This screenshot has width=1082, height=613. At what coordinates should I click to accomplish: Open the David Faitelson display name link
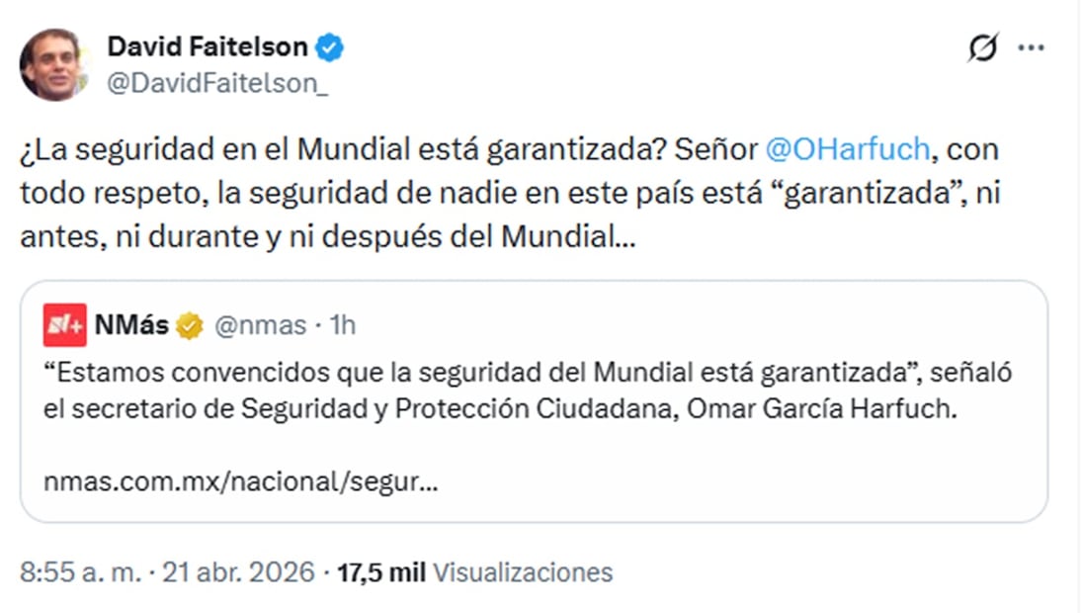pos(207,46)
